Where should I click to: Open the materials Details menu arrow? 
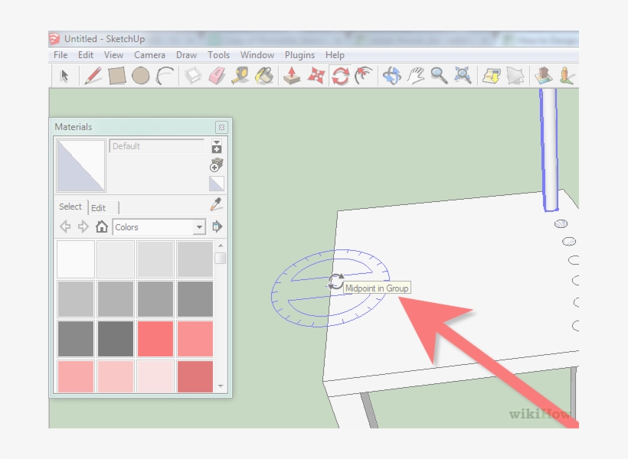click(x=217, y=227)
